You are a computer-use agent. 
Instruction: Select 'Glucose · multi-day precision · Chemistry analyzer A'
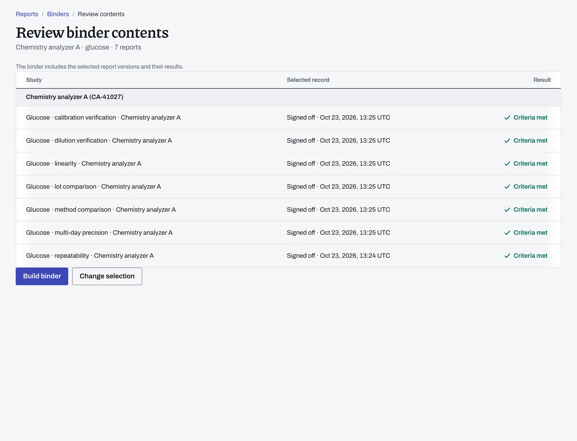pos(99,233)
